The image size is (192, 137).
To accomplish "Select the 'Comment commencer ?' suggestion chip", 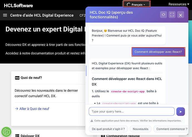I will click(x=171, y=129).
